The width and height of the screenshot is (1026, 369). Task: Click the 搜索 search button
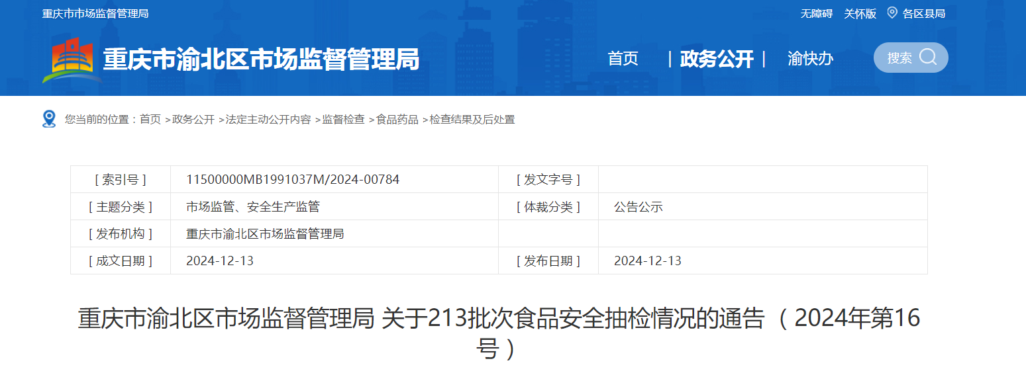pos(899,58)
